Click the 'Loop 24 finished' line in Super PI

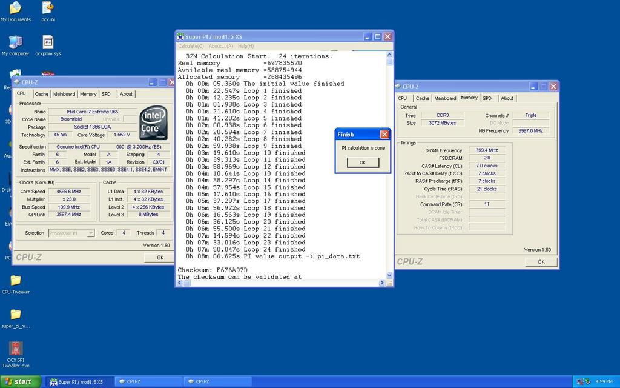246,249
